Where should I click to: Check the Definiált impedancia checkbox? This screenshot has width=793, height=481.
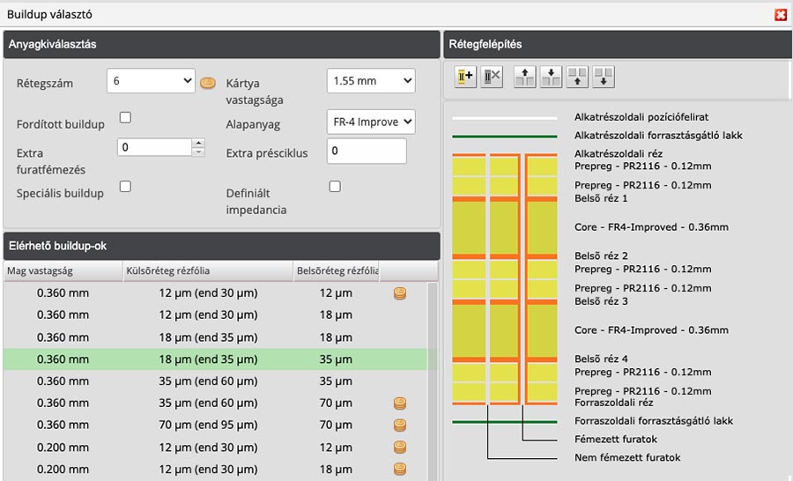pyautogui.click(x=335, y=187)
